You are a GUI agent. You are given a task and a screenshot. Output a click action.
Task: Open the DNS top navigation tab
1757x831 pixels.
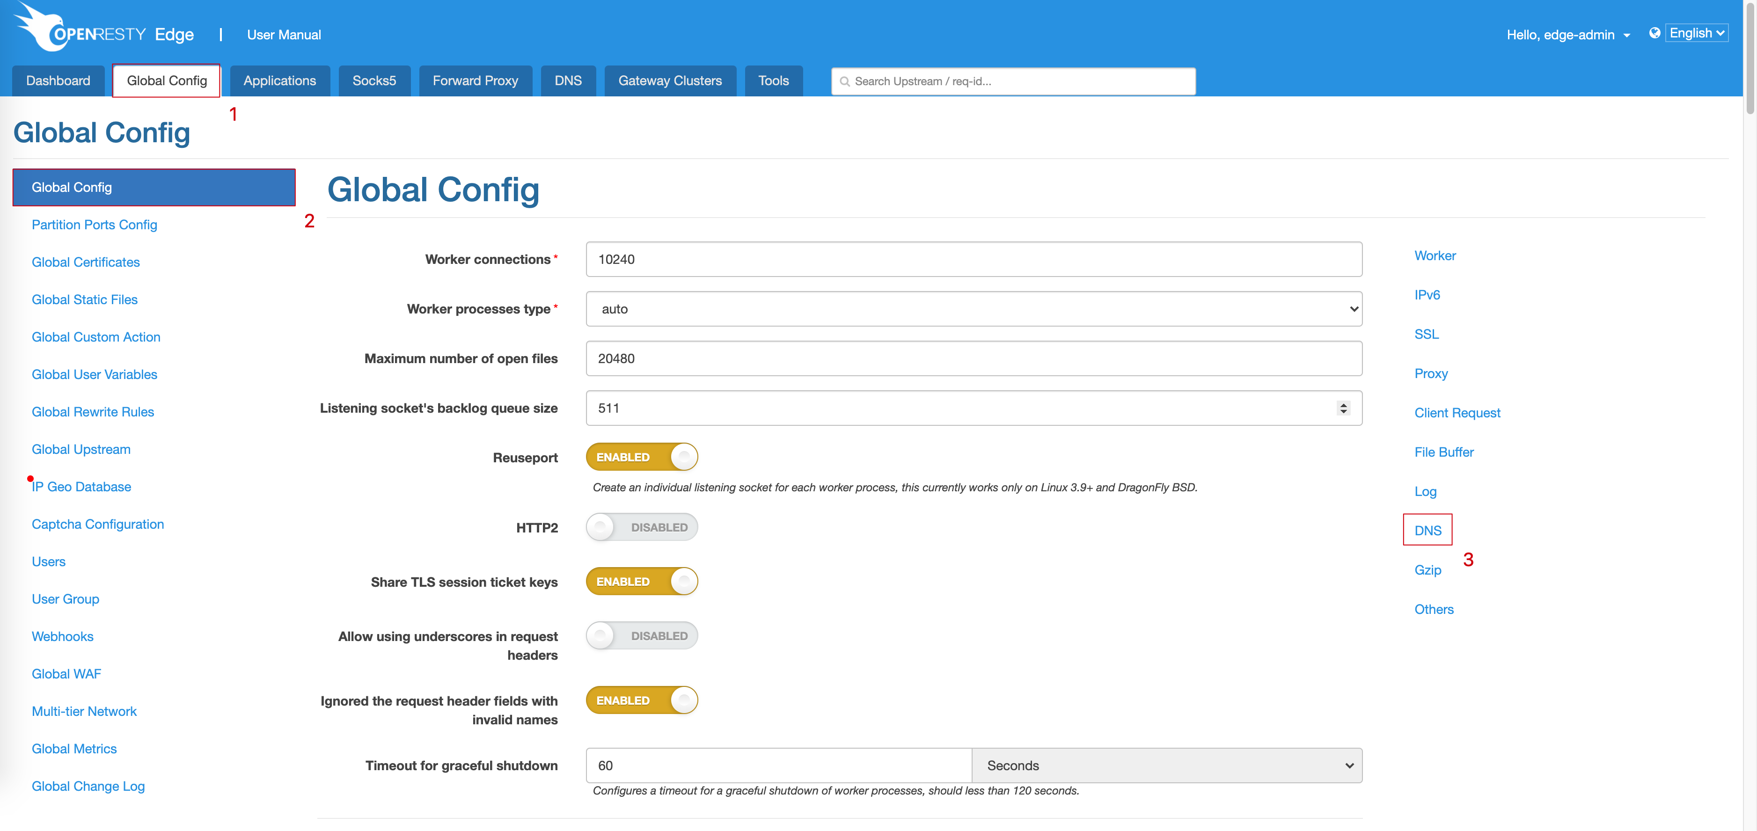point(567,80)
